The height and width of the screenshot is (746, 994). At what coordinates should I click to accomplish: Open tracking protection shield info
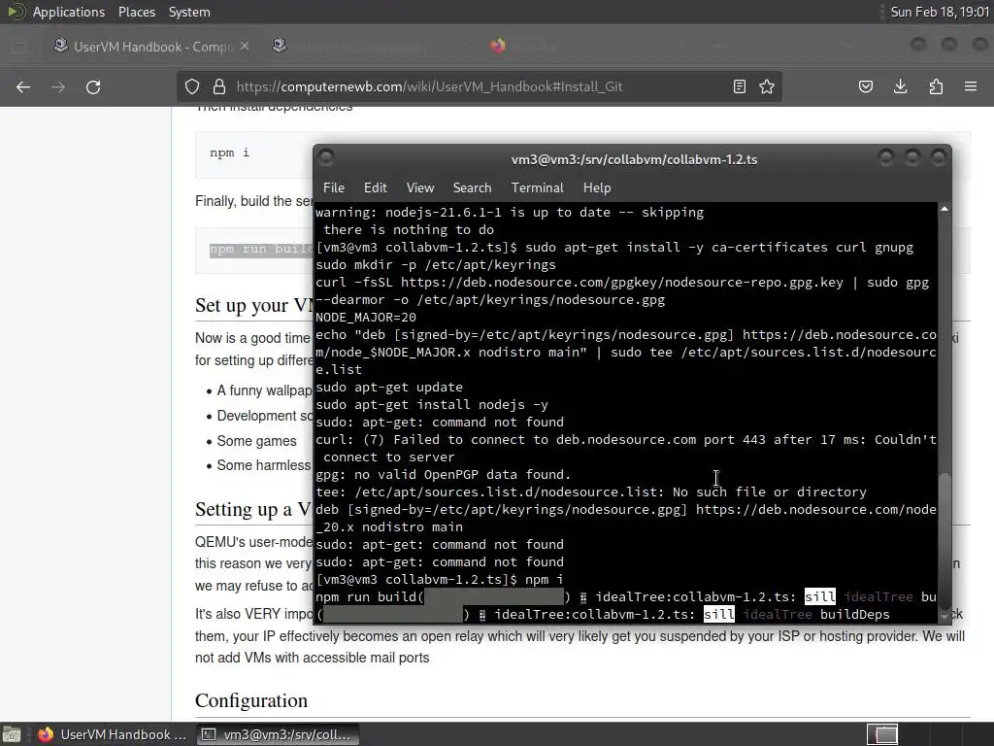(x=192, y=86)
